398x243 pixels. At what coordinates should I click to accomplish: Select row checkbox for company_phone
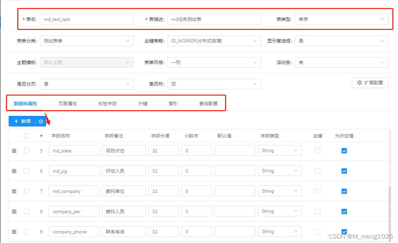coord(27,232)
